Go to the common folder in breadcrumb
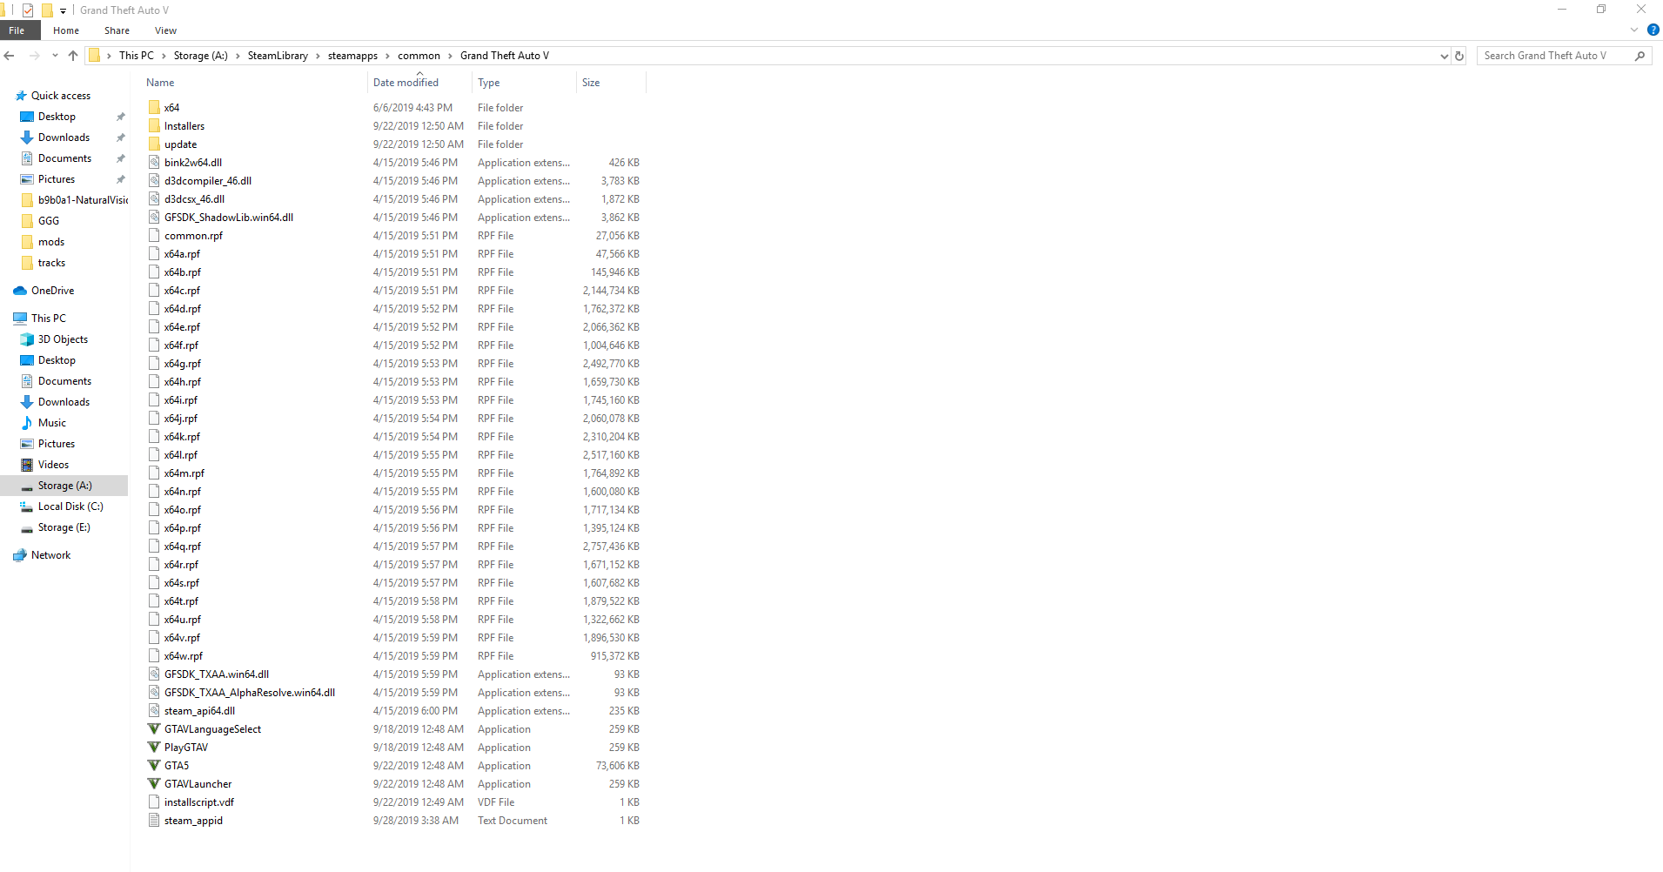Screen dimensions: 1663x872 pyautogui.click(x=419, y=56)
